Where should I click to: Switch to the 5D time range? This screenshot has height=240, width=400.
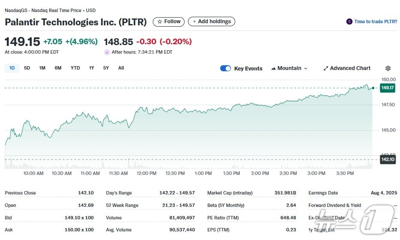[x=27, y=68]
